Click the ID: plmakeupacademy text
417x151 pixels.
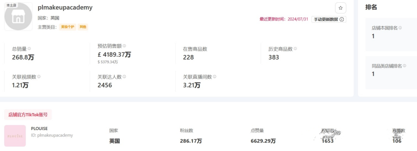coord(52,135)
